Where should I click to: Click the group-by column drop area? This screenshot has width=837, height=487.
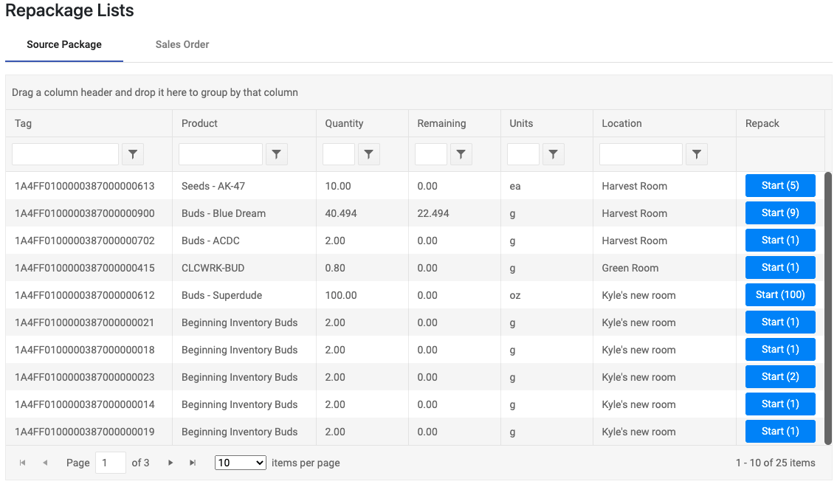coord(418,92)
